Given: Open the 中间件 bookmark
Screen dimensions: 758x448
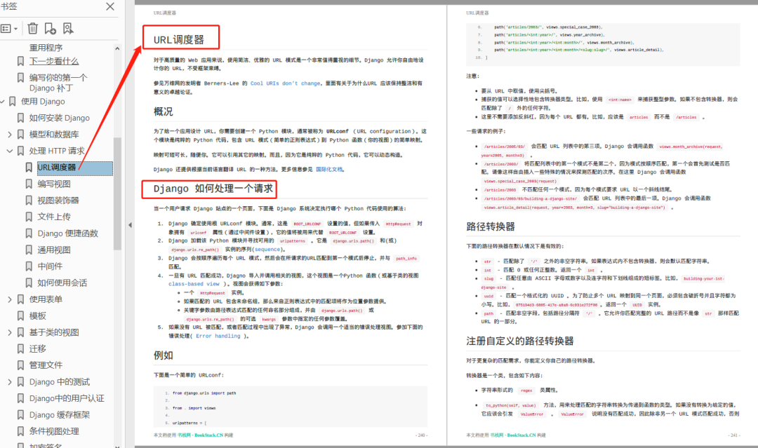Looking at the screenshot, I should click(x=50, y=266).
